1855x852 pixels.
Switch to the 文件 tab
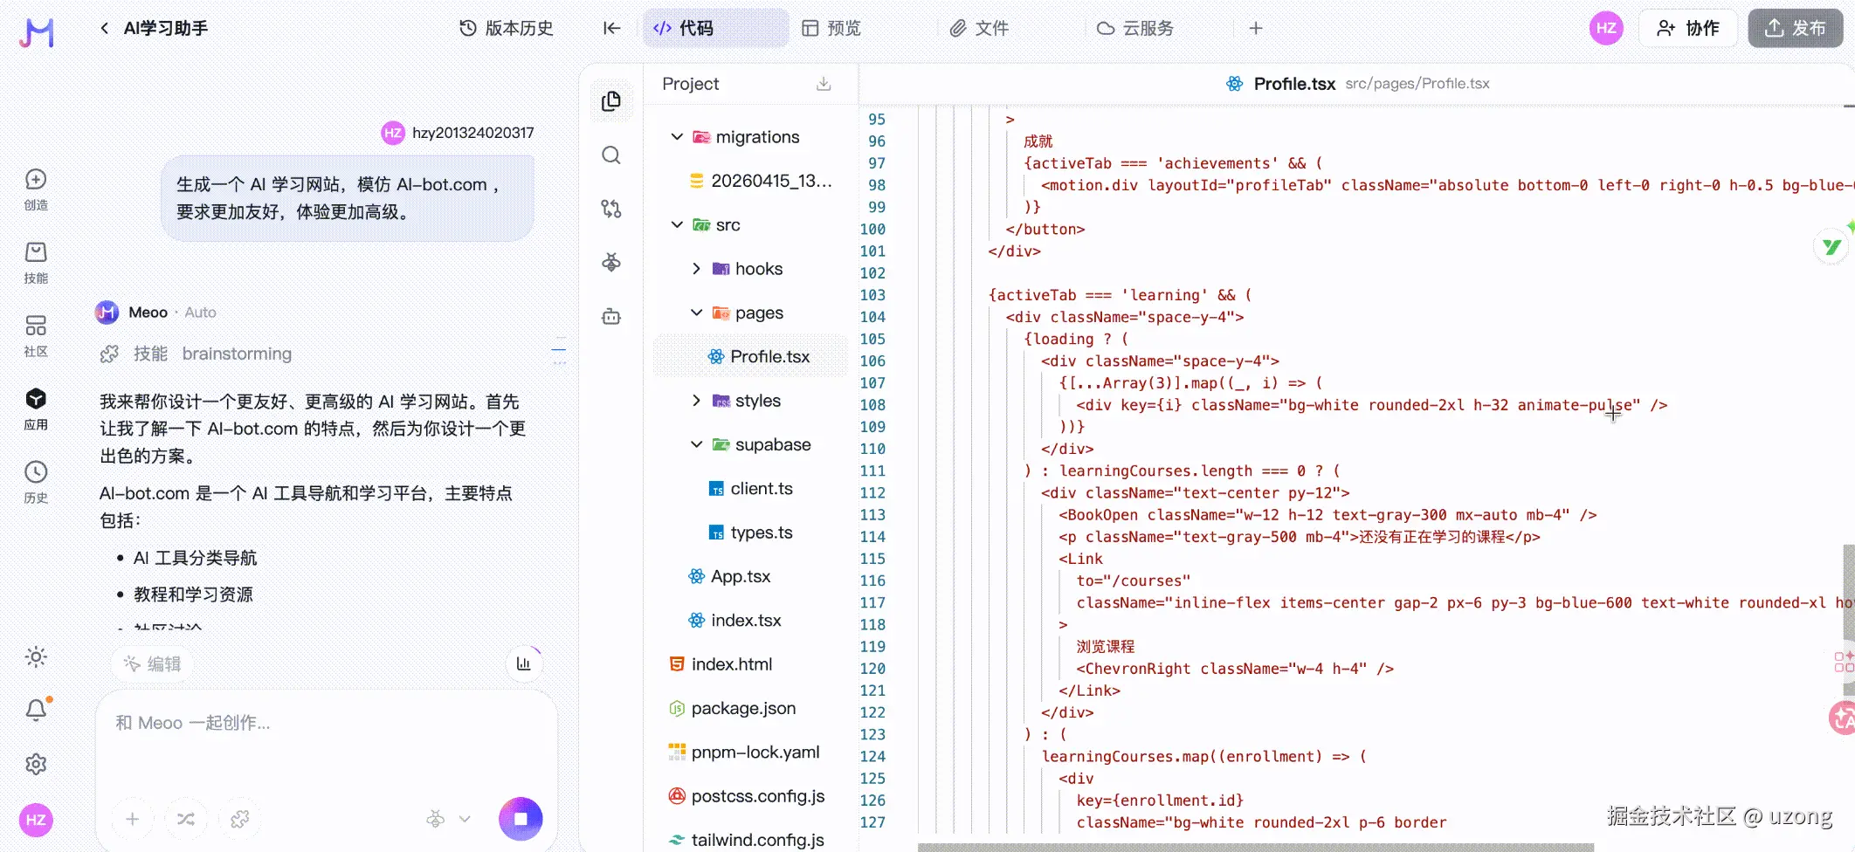click(x=979, y=28)
